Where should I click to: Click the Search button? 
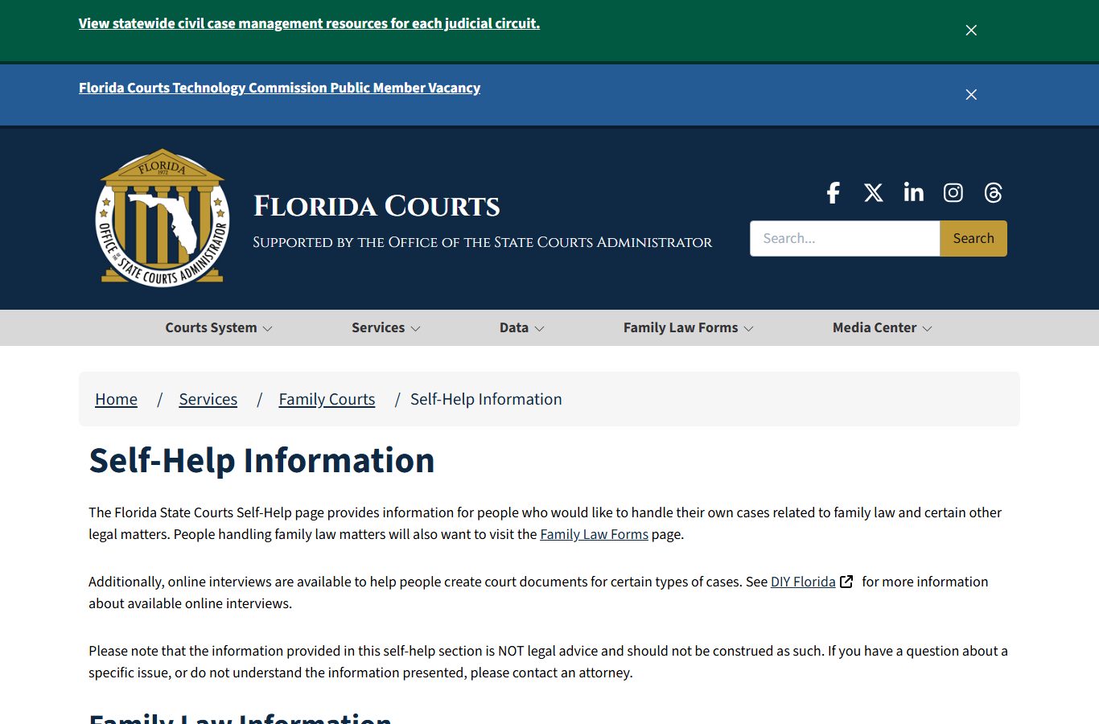pyautogui.click(x=973, y=238)
